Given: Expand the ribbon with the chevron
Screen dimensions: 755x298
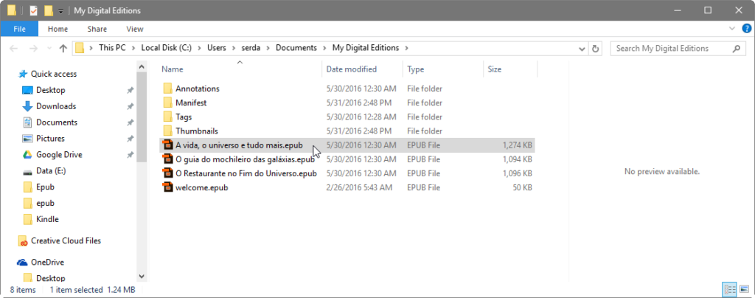Looking at the screenshot, I should click(732, 29).
